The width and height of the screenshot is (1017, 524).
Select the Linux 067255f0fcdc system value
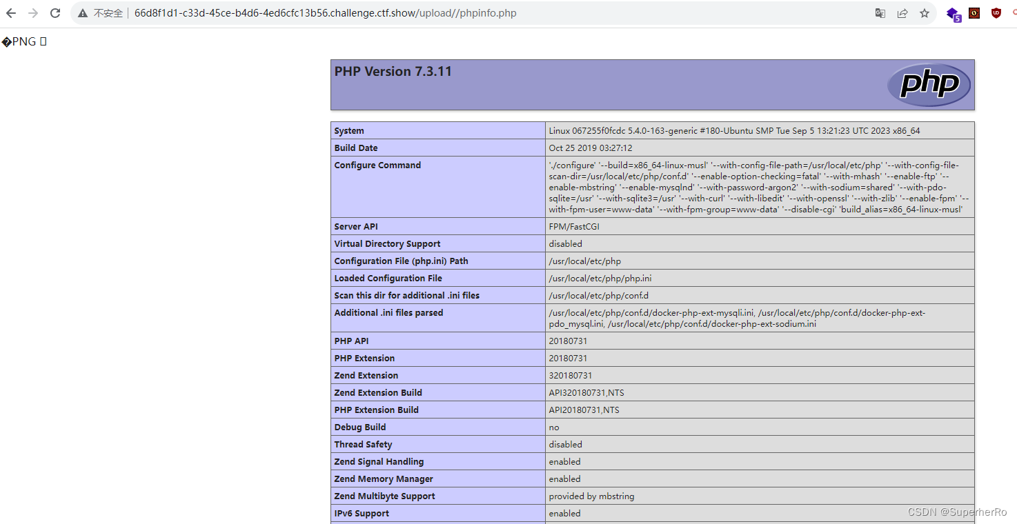point(734,131)
